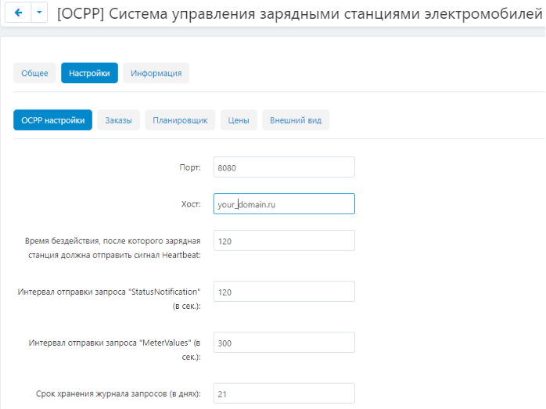Image resolution: width=546 pixels, height=409 pixels.
Task: Click the Срок хранения журнала запросов label
Action: tap(118, 393)
